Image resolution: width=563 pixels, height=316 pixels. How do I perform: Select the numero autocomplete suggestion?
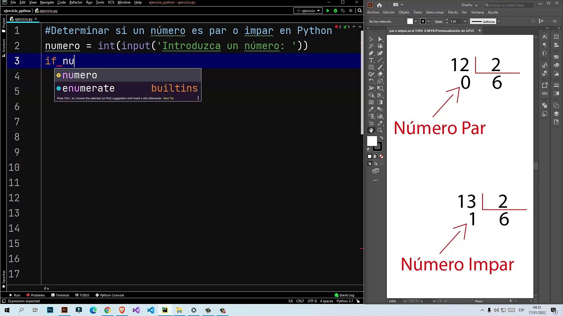[79, 75]
